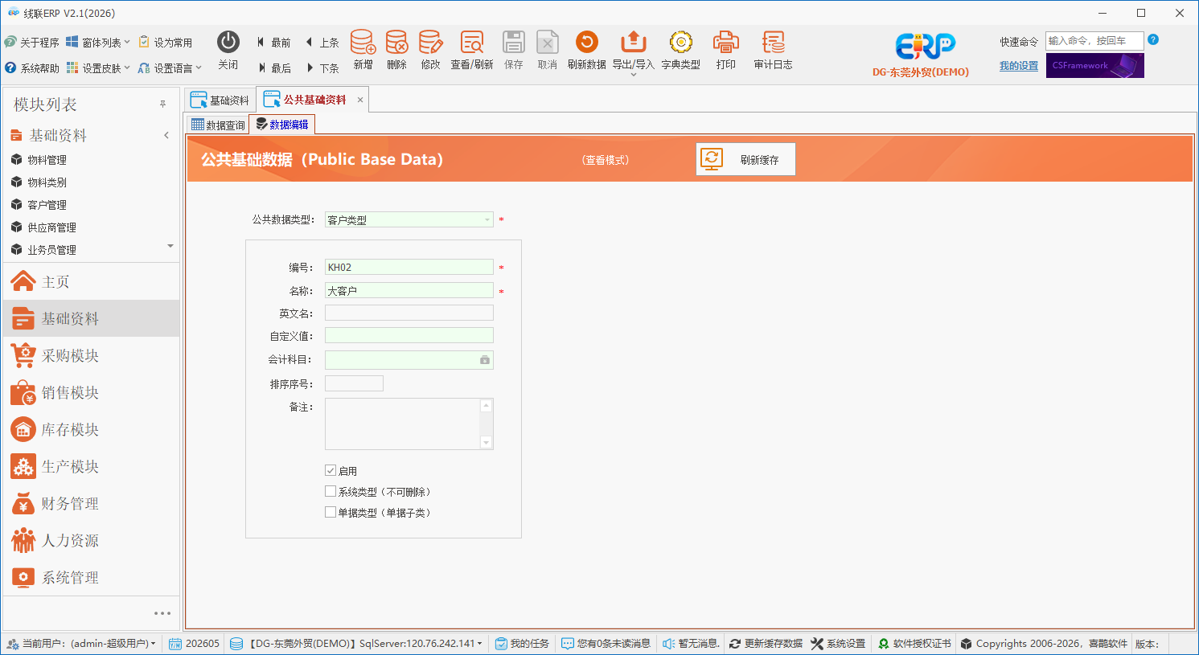1199x655 pixels.
Task: Open 供应商管理 in sidebar
Action: click(x=51, y=227)
